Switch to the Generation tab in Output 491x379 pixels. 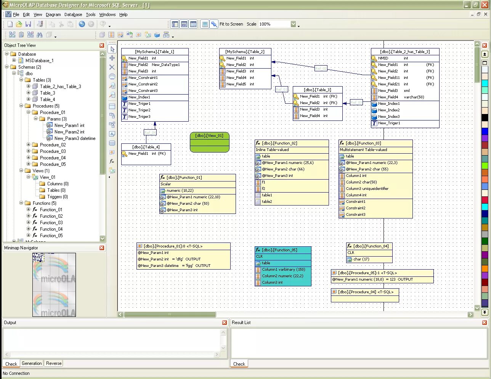(x=32, y=363)
